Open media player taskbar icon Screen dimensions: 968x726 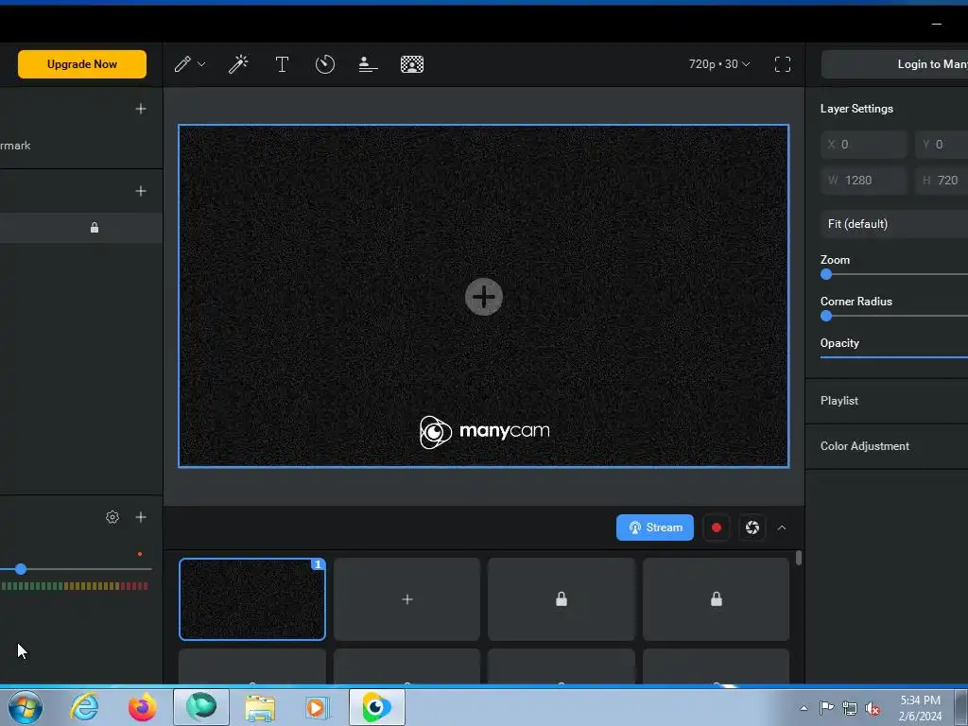(318, 707)
